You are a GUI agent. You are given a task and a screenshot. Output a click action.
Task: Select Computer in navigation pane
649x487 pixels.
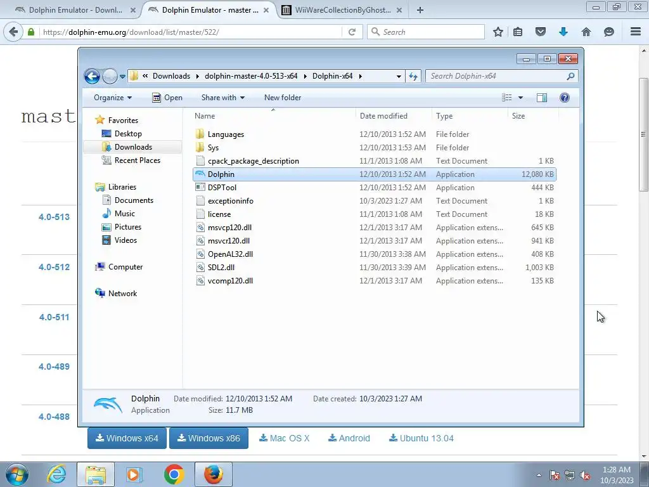pyautogui.click(x=125, y=267)
